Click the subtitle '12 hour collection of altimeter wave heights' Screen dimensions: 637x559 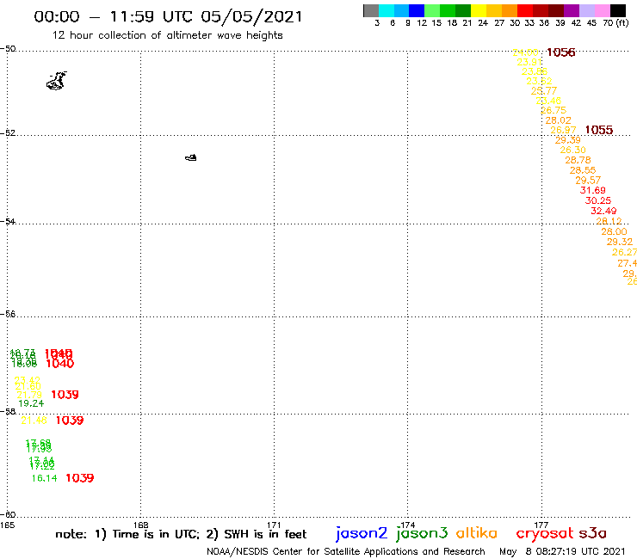point(167,35)
